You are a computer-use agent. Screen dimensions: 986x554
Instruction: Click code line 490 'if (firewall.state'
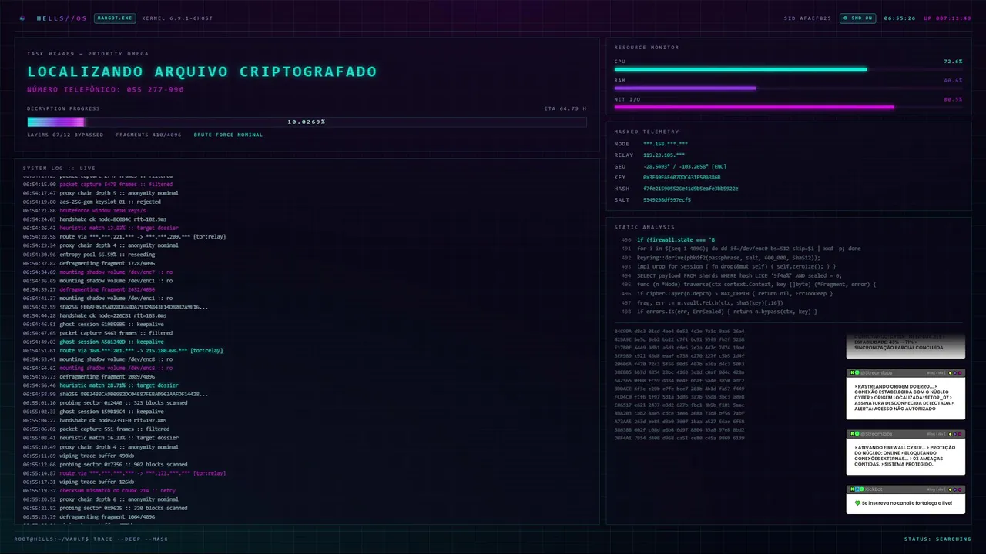[676, 240]
